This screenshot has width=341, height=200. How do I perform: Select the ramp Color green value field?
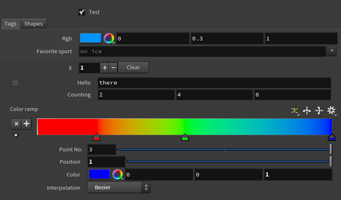pyautogui.click(x=228, y=175)
